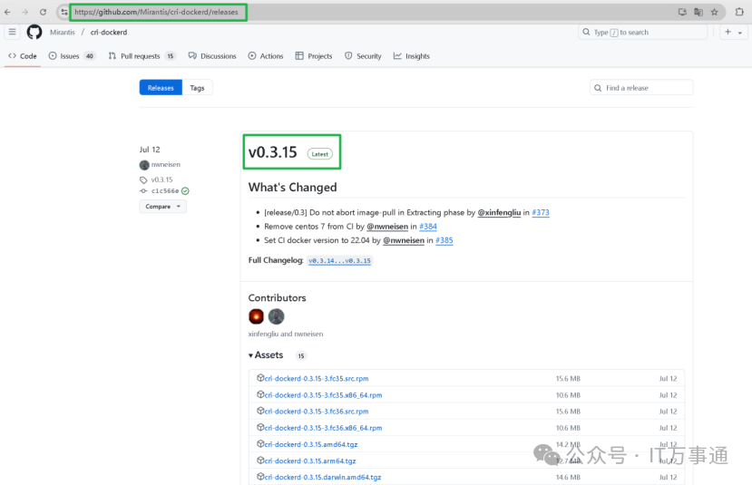Viewport: 752px width, 485px height.
Task: Open the Projects tab
Action: [314, 56]
